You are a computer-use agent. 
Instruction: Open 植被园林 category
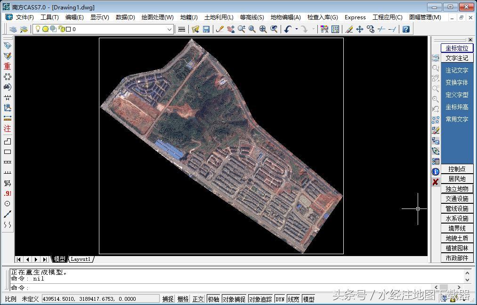click(457, 248)
